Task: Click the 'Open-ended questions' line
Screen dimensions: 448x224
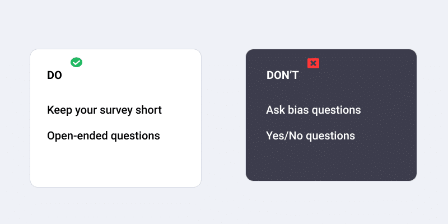Action: 104,136
